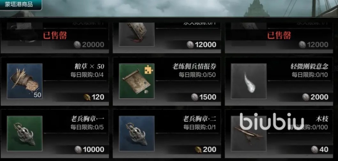Click the right sold-out item priced 12000
Screen dimensions: 338x161
[279, 35]
